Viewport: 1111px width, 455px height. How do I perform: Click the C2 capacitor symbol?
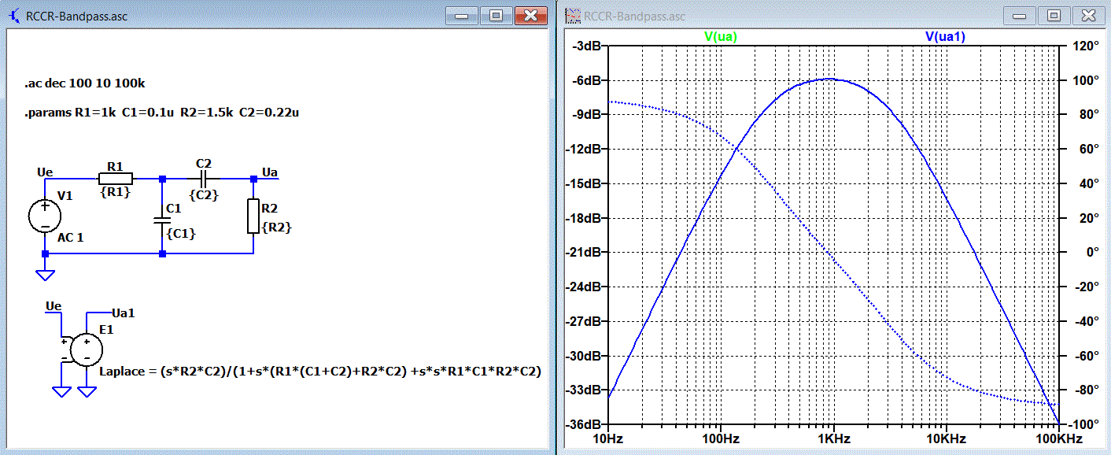(203, 179)
